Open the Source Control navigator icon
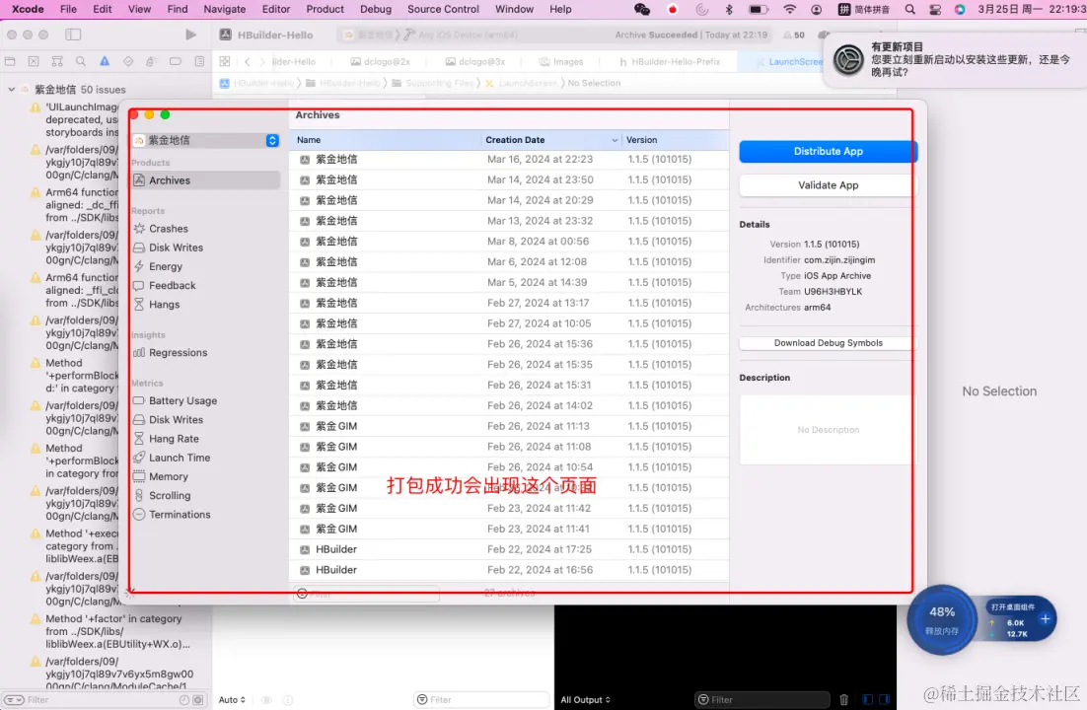The image size is (1087, 710). pos(34,62)
